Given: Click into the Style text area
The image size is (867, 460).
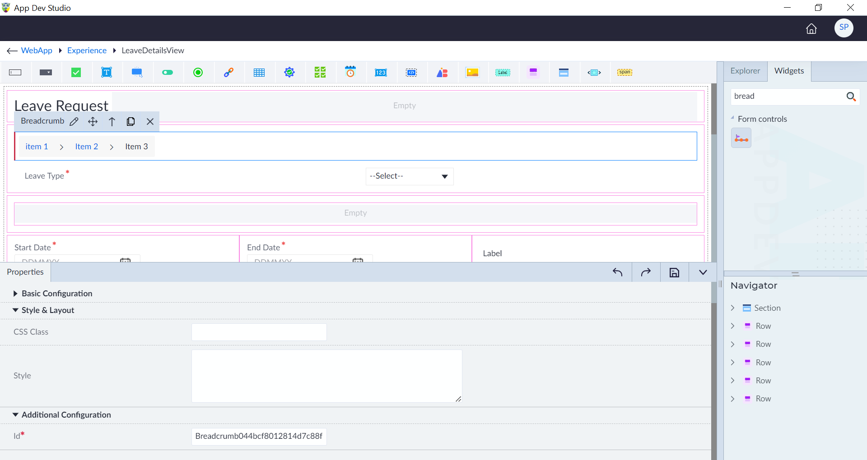Looking at the screenshot, I should coord(327,376).
